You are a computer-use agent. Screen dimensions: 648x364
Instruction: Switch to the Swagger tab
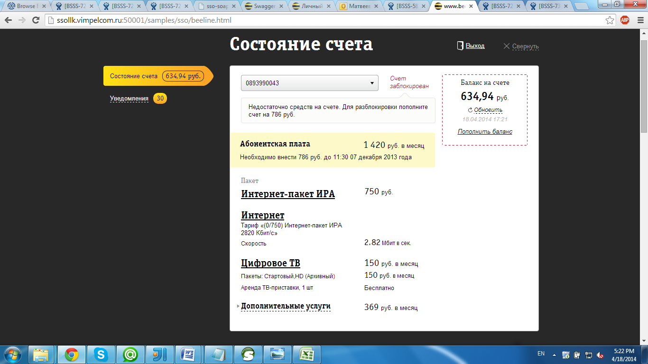(264, 6)
